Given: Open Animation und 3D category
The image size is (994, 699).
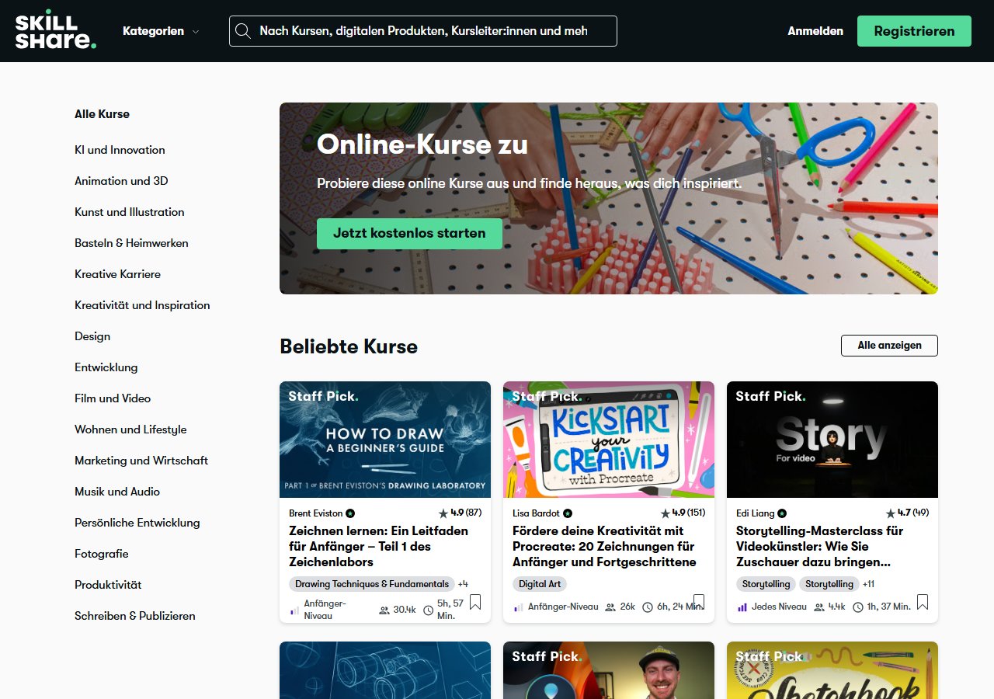Looking at the screenshot, I should tap(121, 181).
